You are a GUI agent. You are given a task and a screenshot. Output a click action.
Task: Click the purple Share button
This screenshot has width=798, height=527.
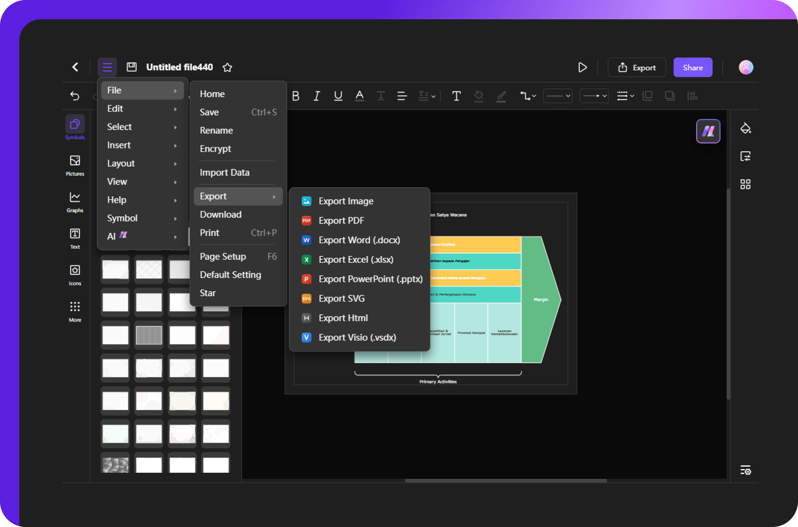(x=693, y=67)
